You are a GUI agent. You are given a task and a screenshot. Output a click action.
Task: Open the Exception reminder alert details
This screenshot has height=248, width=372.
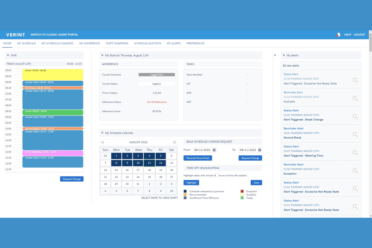click(355, 171)
